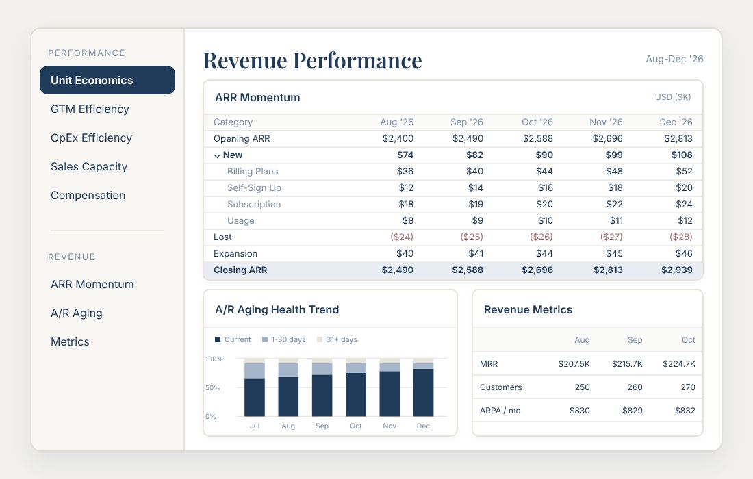Select A/R Aging sidebar item

coord(77,313)
